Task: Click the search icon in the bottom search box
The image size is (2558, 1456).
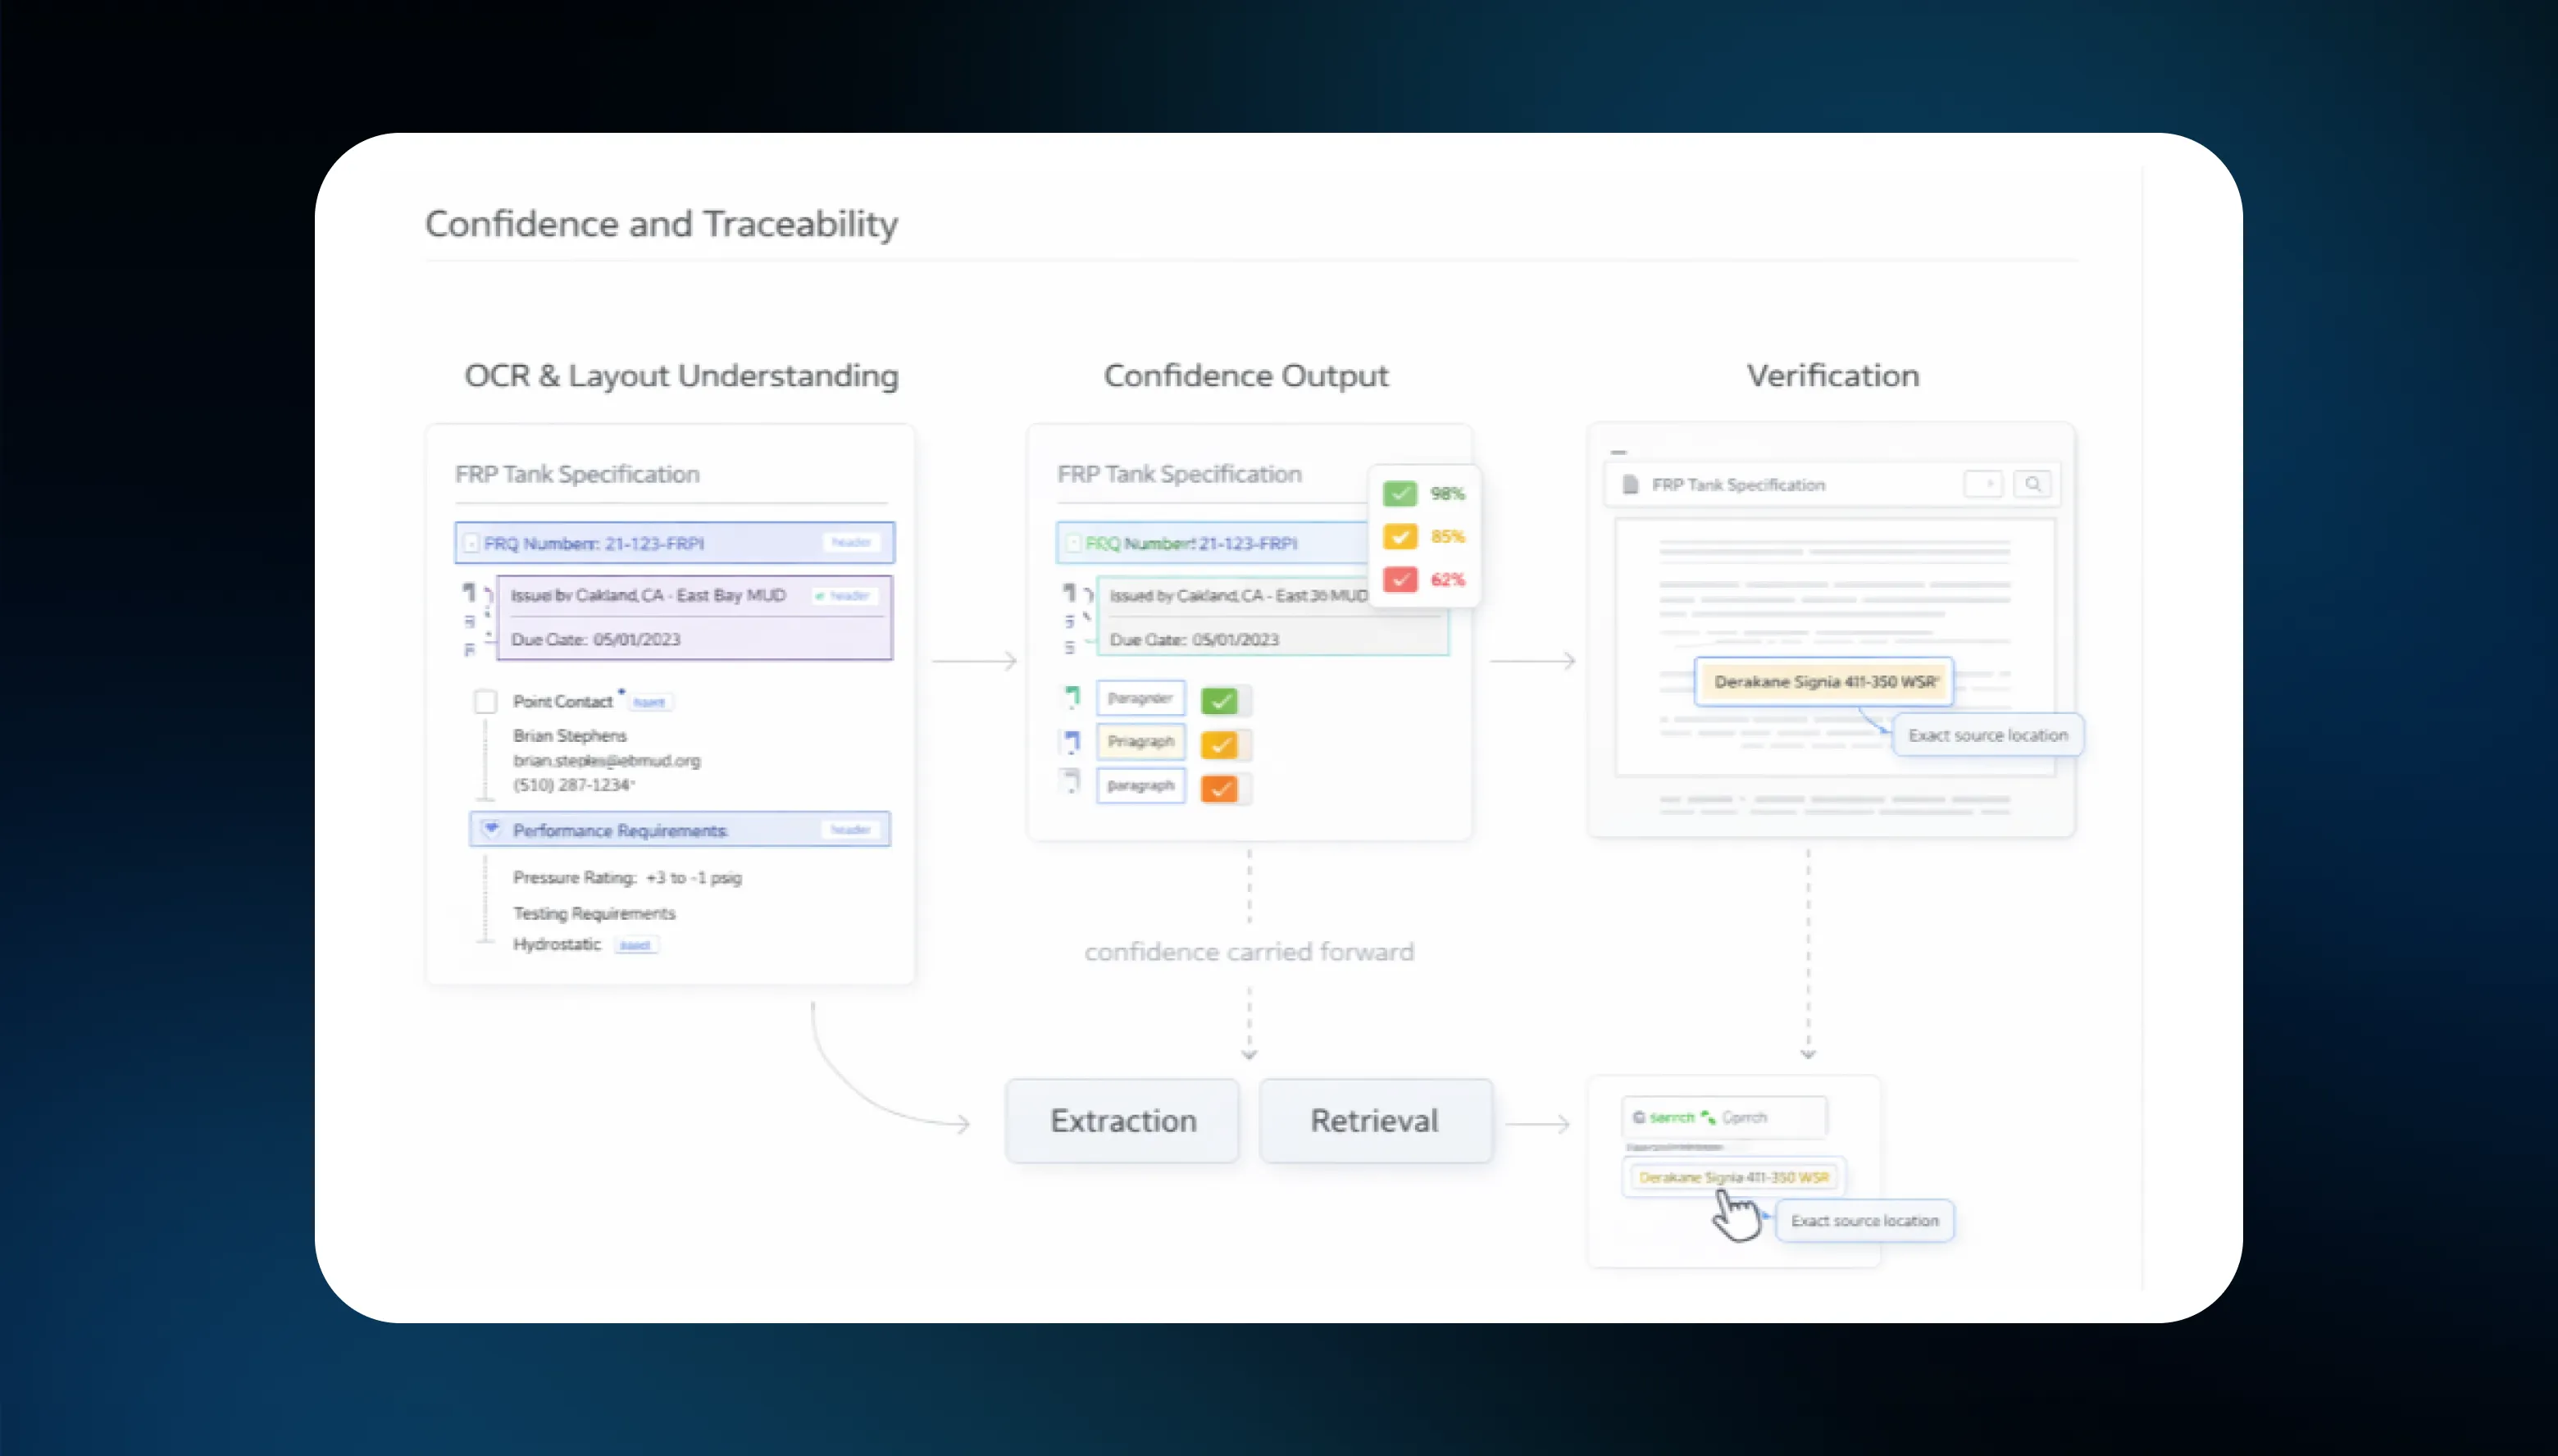Action: (1638, 1117)
